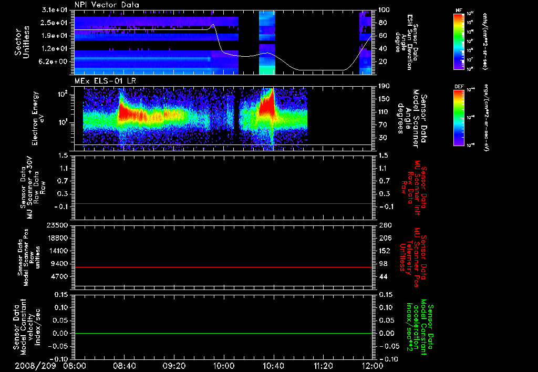Click the 23500 scanner position tick
538x372 pixels.
coord(58,225)
